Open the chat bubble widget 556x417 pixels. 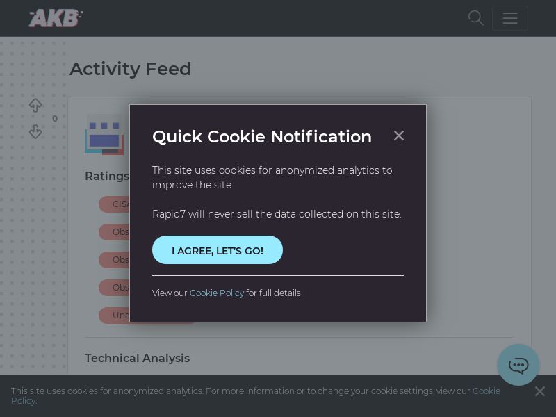[518, 365]
